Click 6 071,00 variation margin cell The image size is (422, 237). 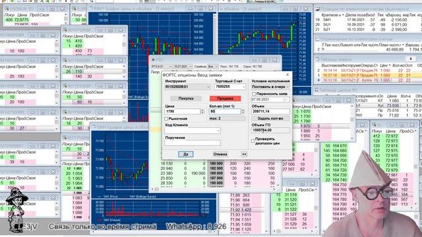pyautogui.click(x=399, y=25)
